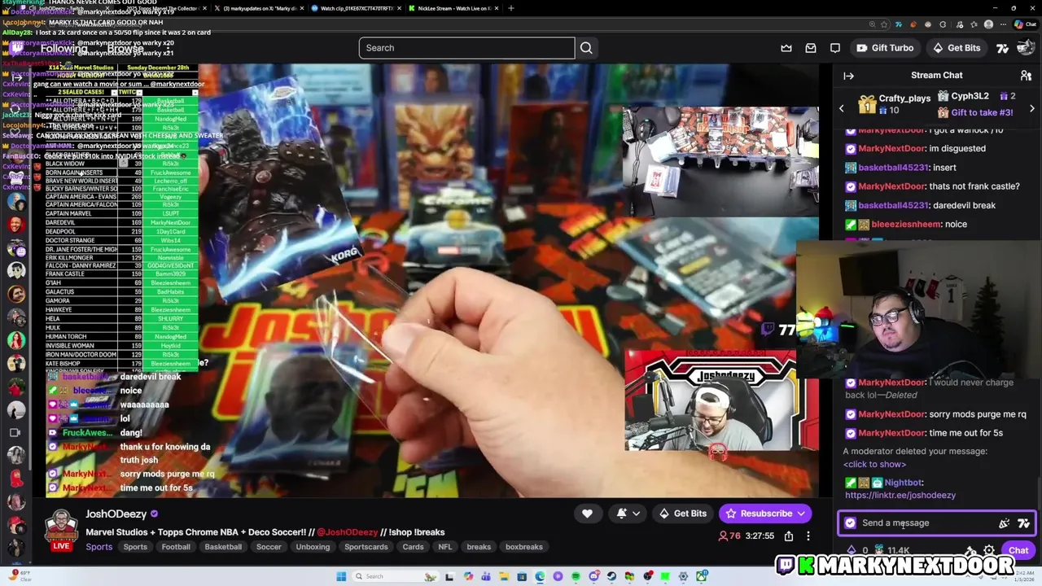Click Crafty_plays top gifter entry

tap(894, 103)
